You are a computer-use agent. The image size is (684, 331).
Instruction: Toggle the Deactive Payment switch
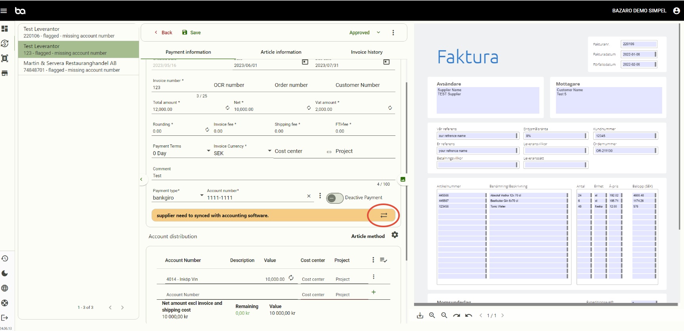(334, 198)
